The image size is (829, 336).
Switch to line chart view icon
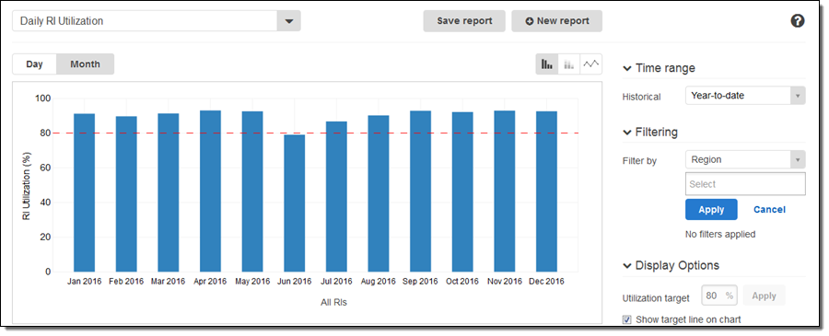click(x=591, y=64)
